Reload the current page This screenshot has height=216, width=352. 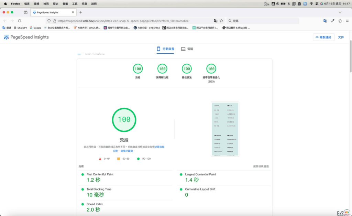coord(20,21)
